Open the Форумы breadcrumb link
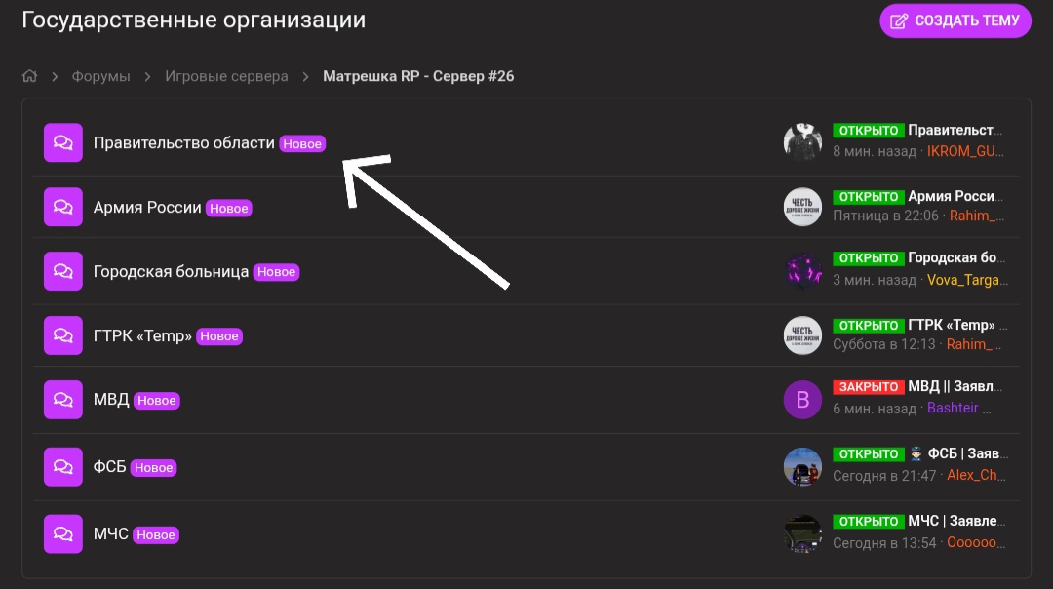Screen dimensions: 1053x589 [x=101, y=76]
